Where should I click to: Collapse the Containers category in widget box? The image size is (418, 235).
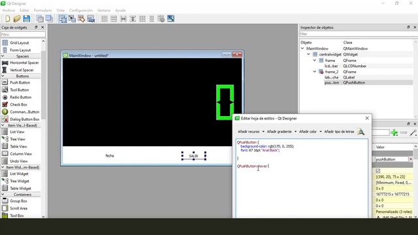3,195
